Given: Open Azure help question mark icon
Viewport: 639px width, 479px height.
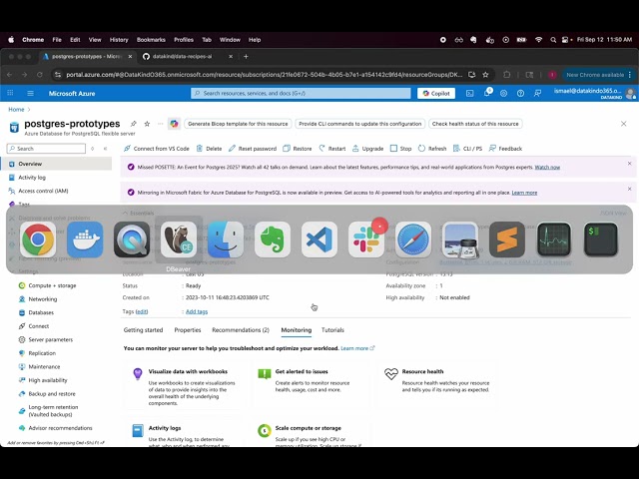Looking at the screenshot, I should click(x=520, y=93).
